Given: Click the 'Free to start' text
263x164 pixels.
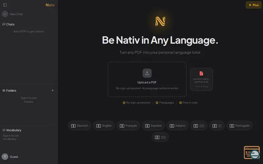Looking at the screenshot, I should (190, 103).
